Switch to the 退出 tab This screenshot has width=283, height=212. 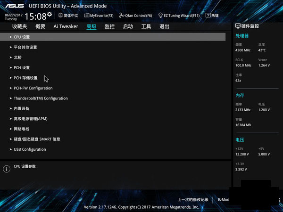coord(164,26)
